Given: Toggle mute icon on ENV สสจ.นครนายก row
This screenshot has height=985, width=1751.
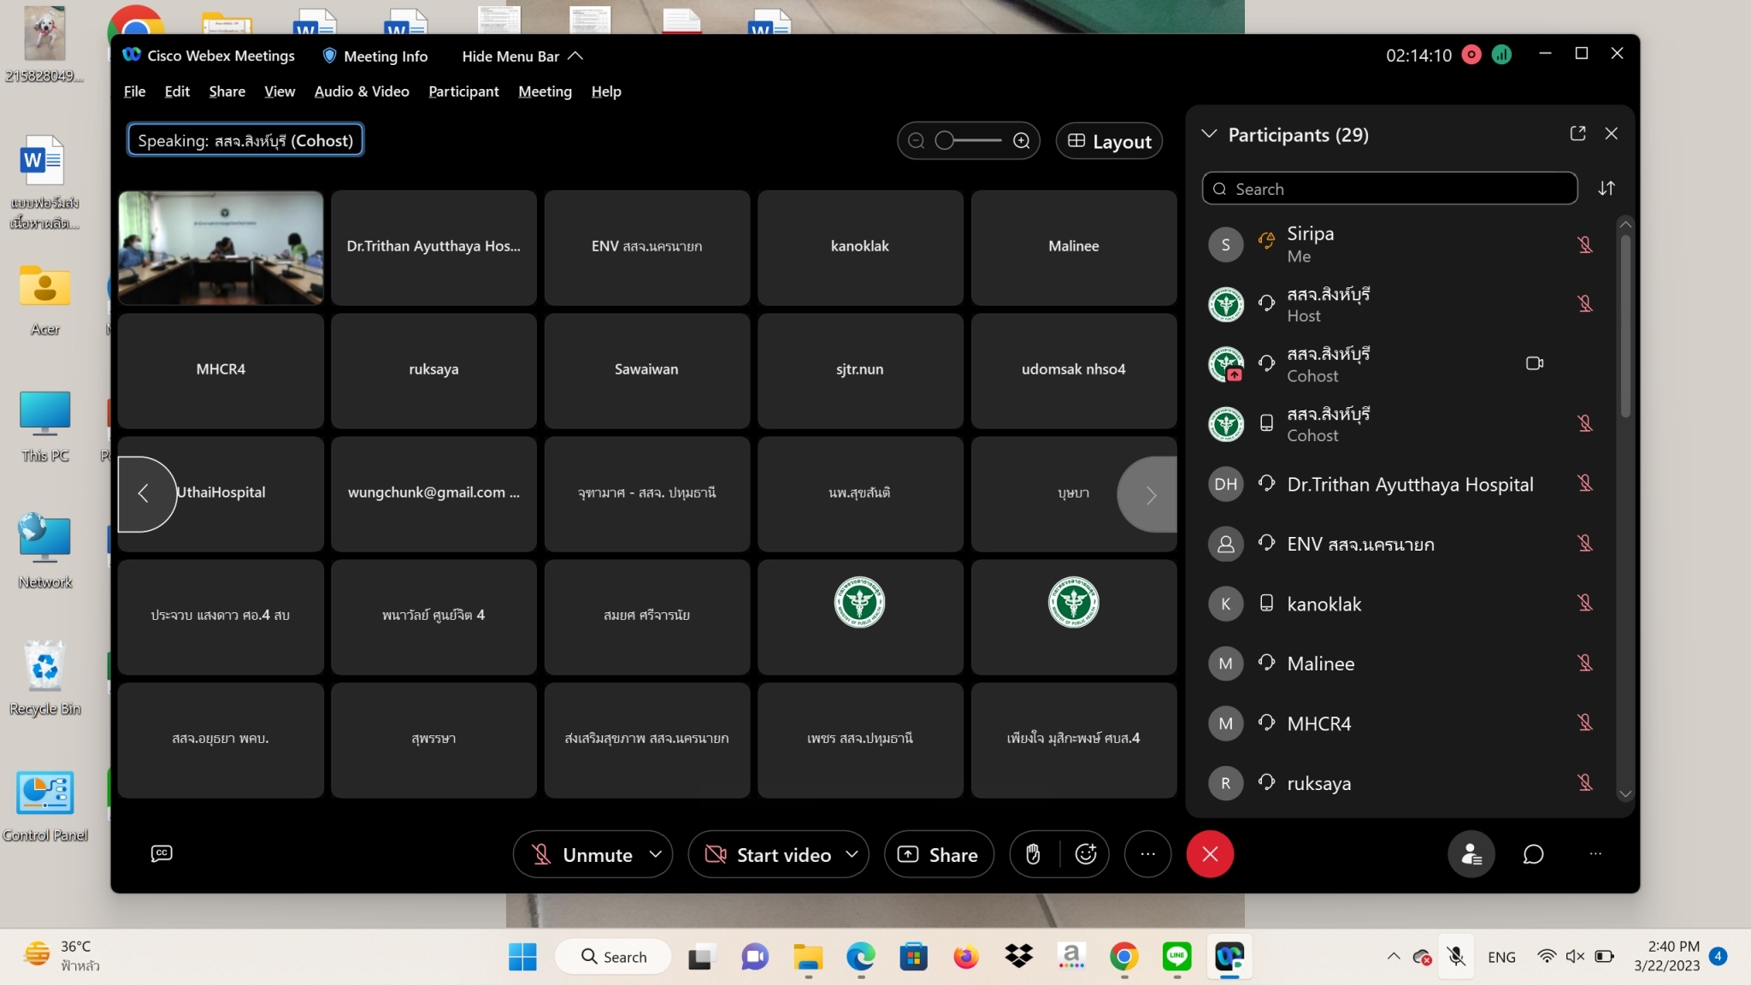Looking at the screenshot, I should pos(1584,543).
